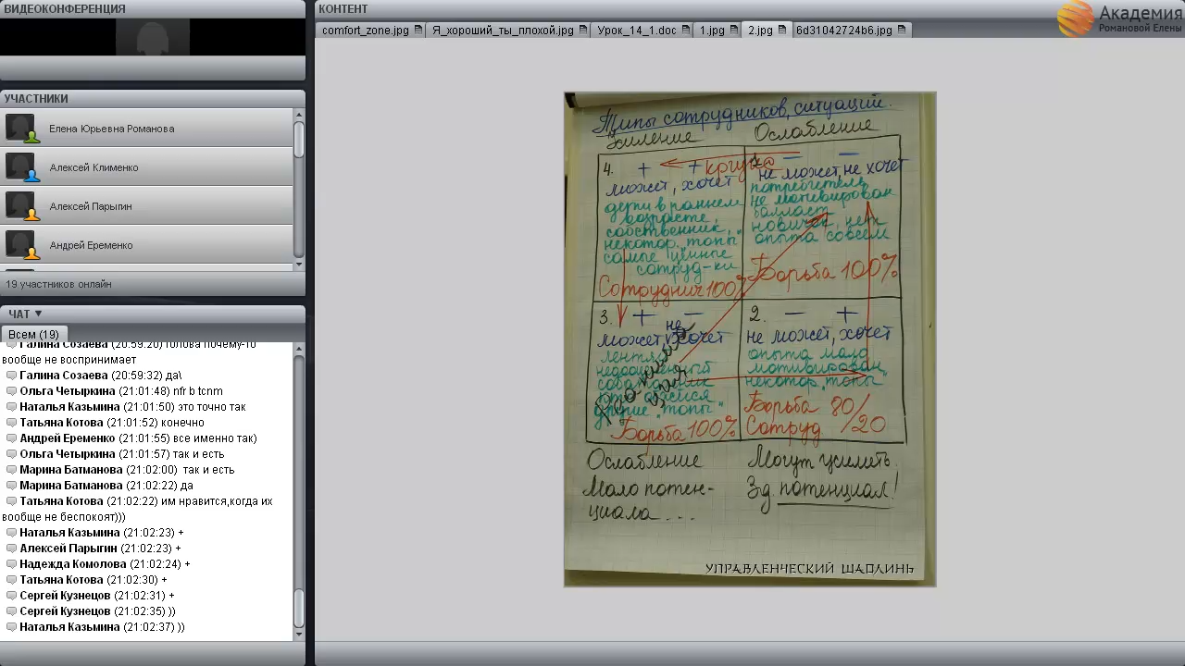Image resolution: width=1185 pixels, height=666 pixels.
Task: Click speech bubble icon of 21:01:48 message
Action: pyautogui.click(x=12, y=391)
